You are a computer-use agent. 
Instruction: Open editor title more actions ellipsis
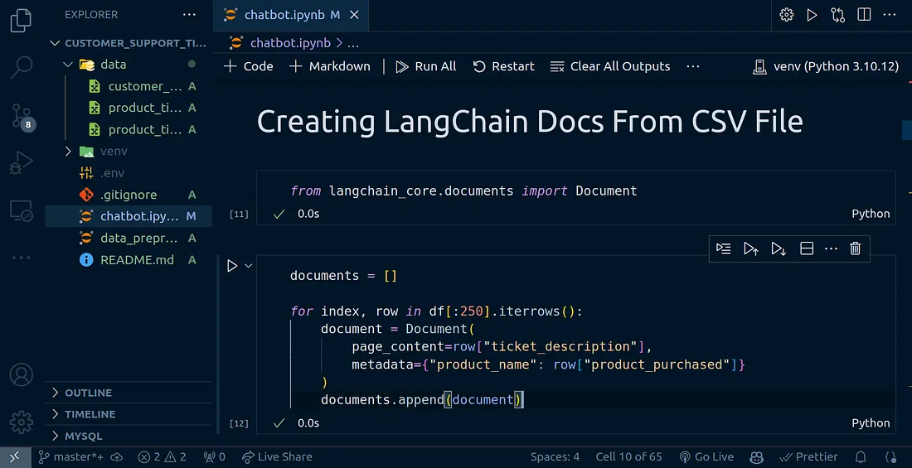[890, 15]
